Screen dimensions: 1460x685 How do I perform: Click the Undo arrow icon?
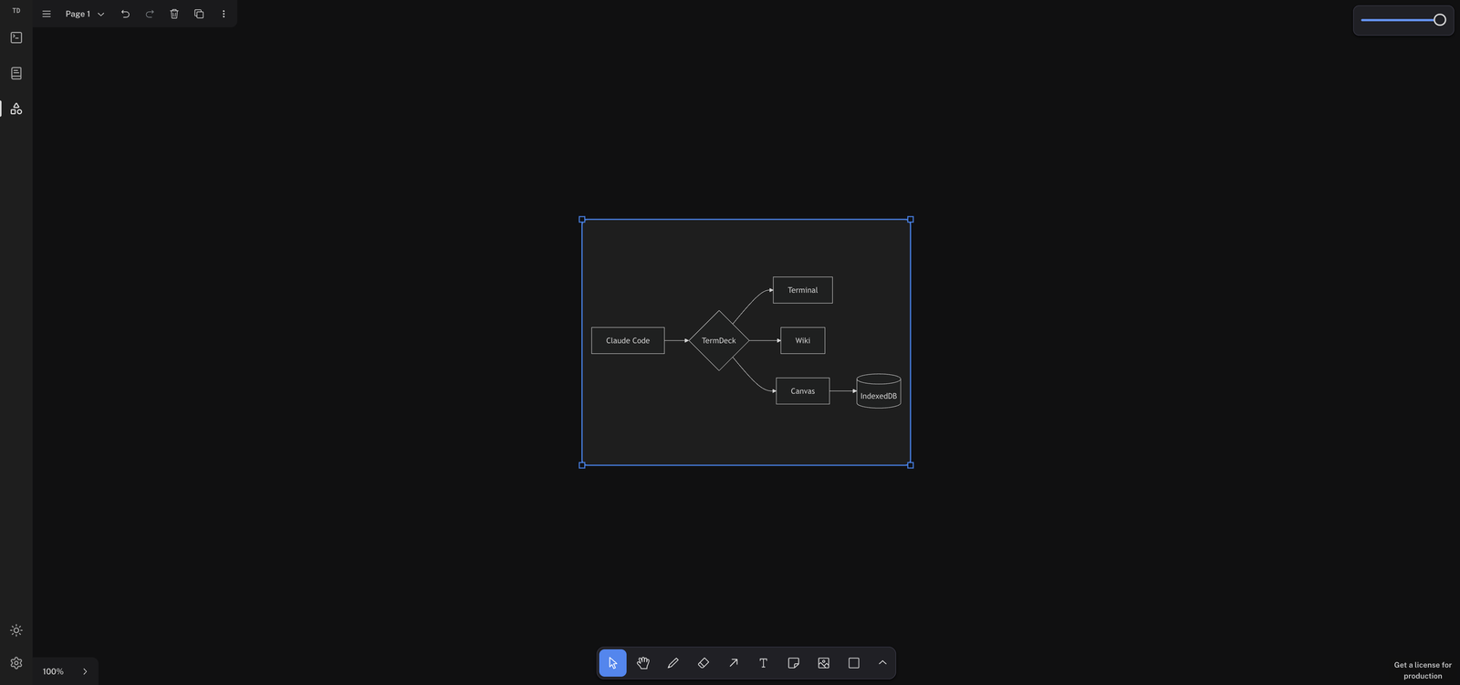[x=125, y=14]
